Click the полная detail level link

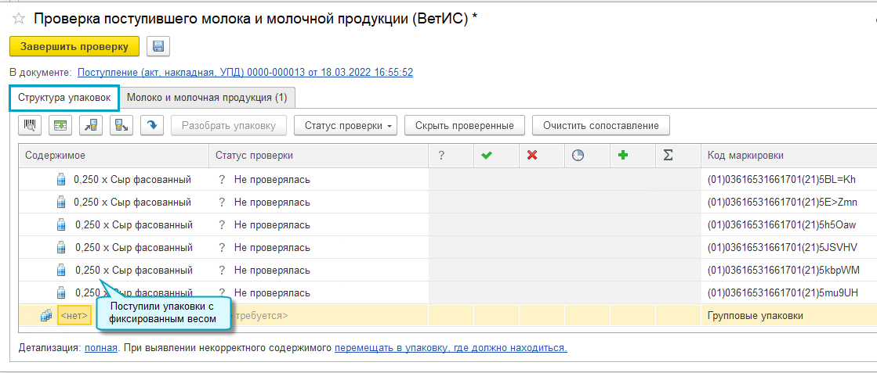(101, 347)
